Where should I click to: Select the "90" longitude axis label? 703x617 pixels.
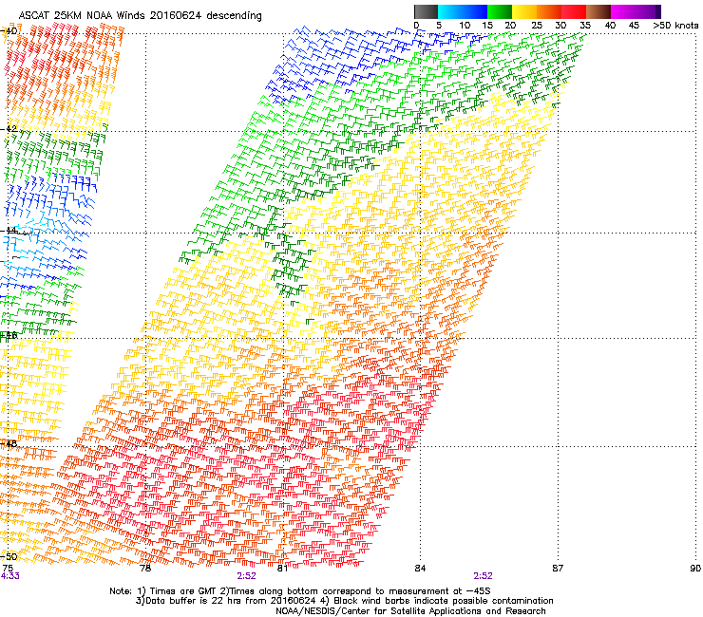pyautogui.click(x=695, y=569)
